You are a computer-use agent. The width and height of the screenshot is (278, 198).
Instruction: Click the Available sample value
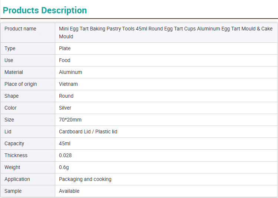[69, 191]
